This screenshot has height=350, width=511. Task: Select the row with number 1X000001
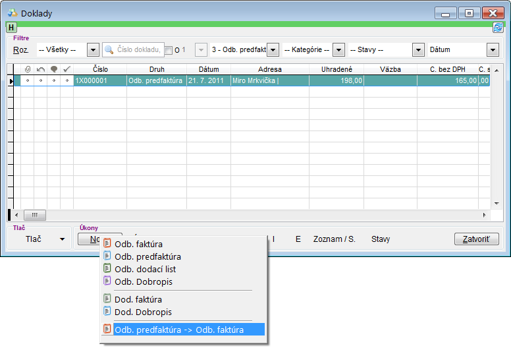pos(99,80)
